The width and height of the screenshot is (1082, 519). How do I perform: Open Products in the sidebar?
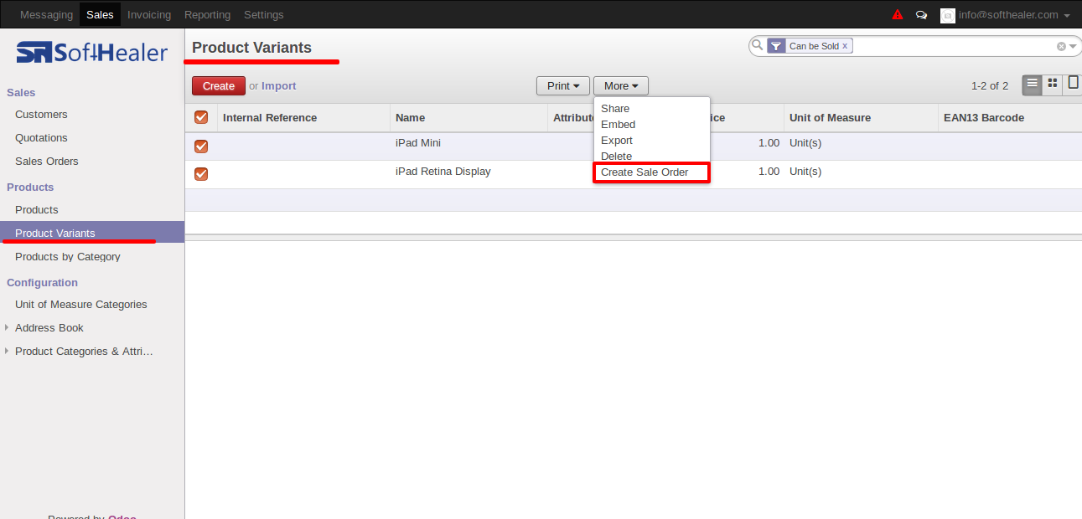tap(37, 209)
